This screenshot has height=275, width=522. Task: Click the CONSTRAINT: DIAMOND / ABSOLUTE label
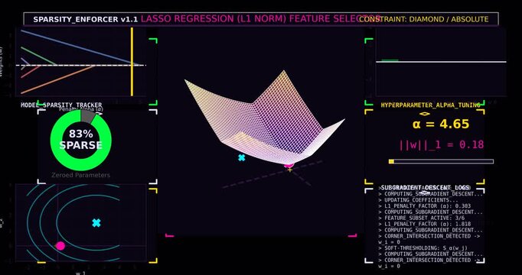[x=424, y=19]
